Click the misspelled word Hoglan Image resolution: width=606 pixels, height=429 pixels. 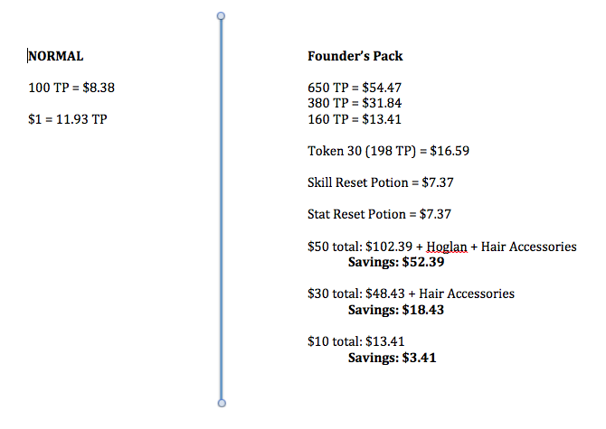pyautogui.click(x=447, y=247)
